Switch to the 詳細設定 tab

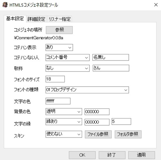coord(36,19)
